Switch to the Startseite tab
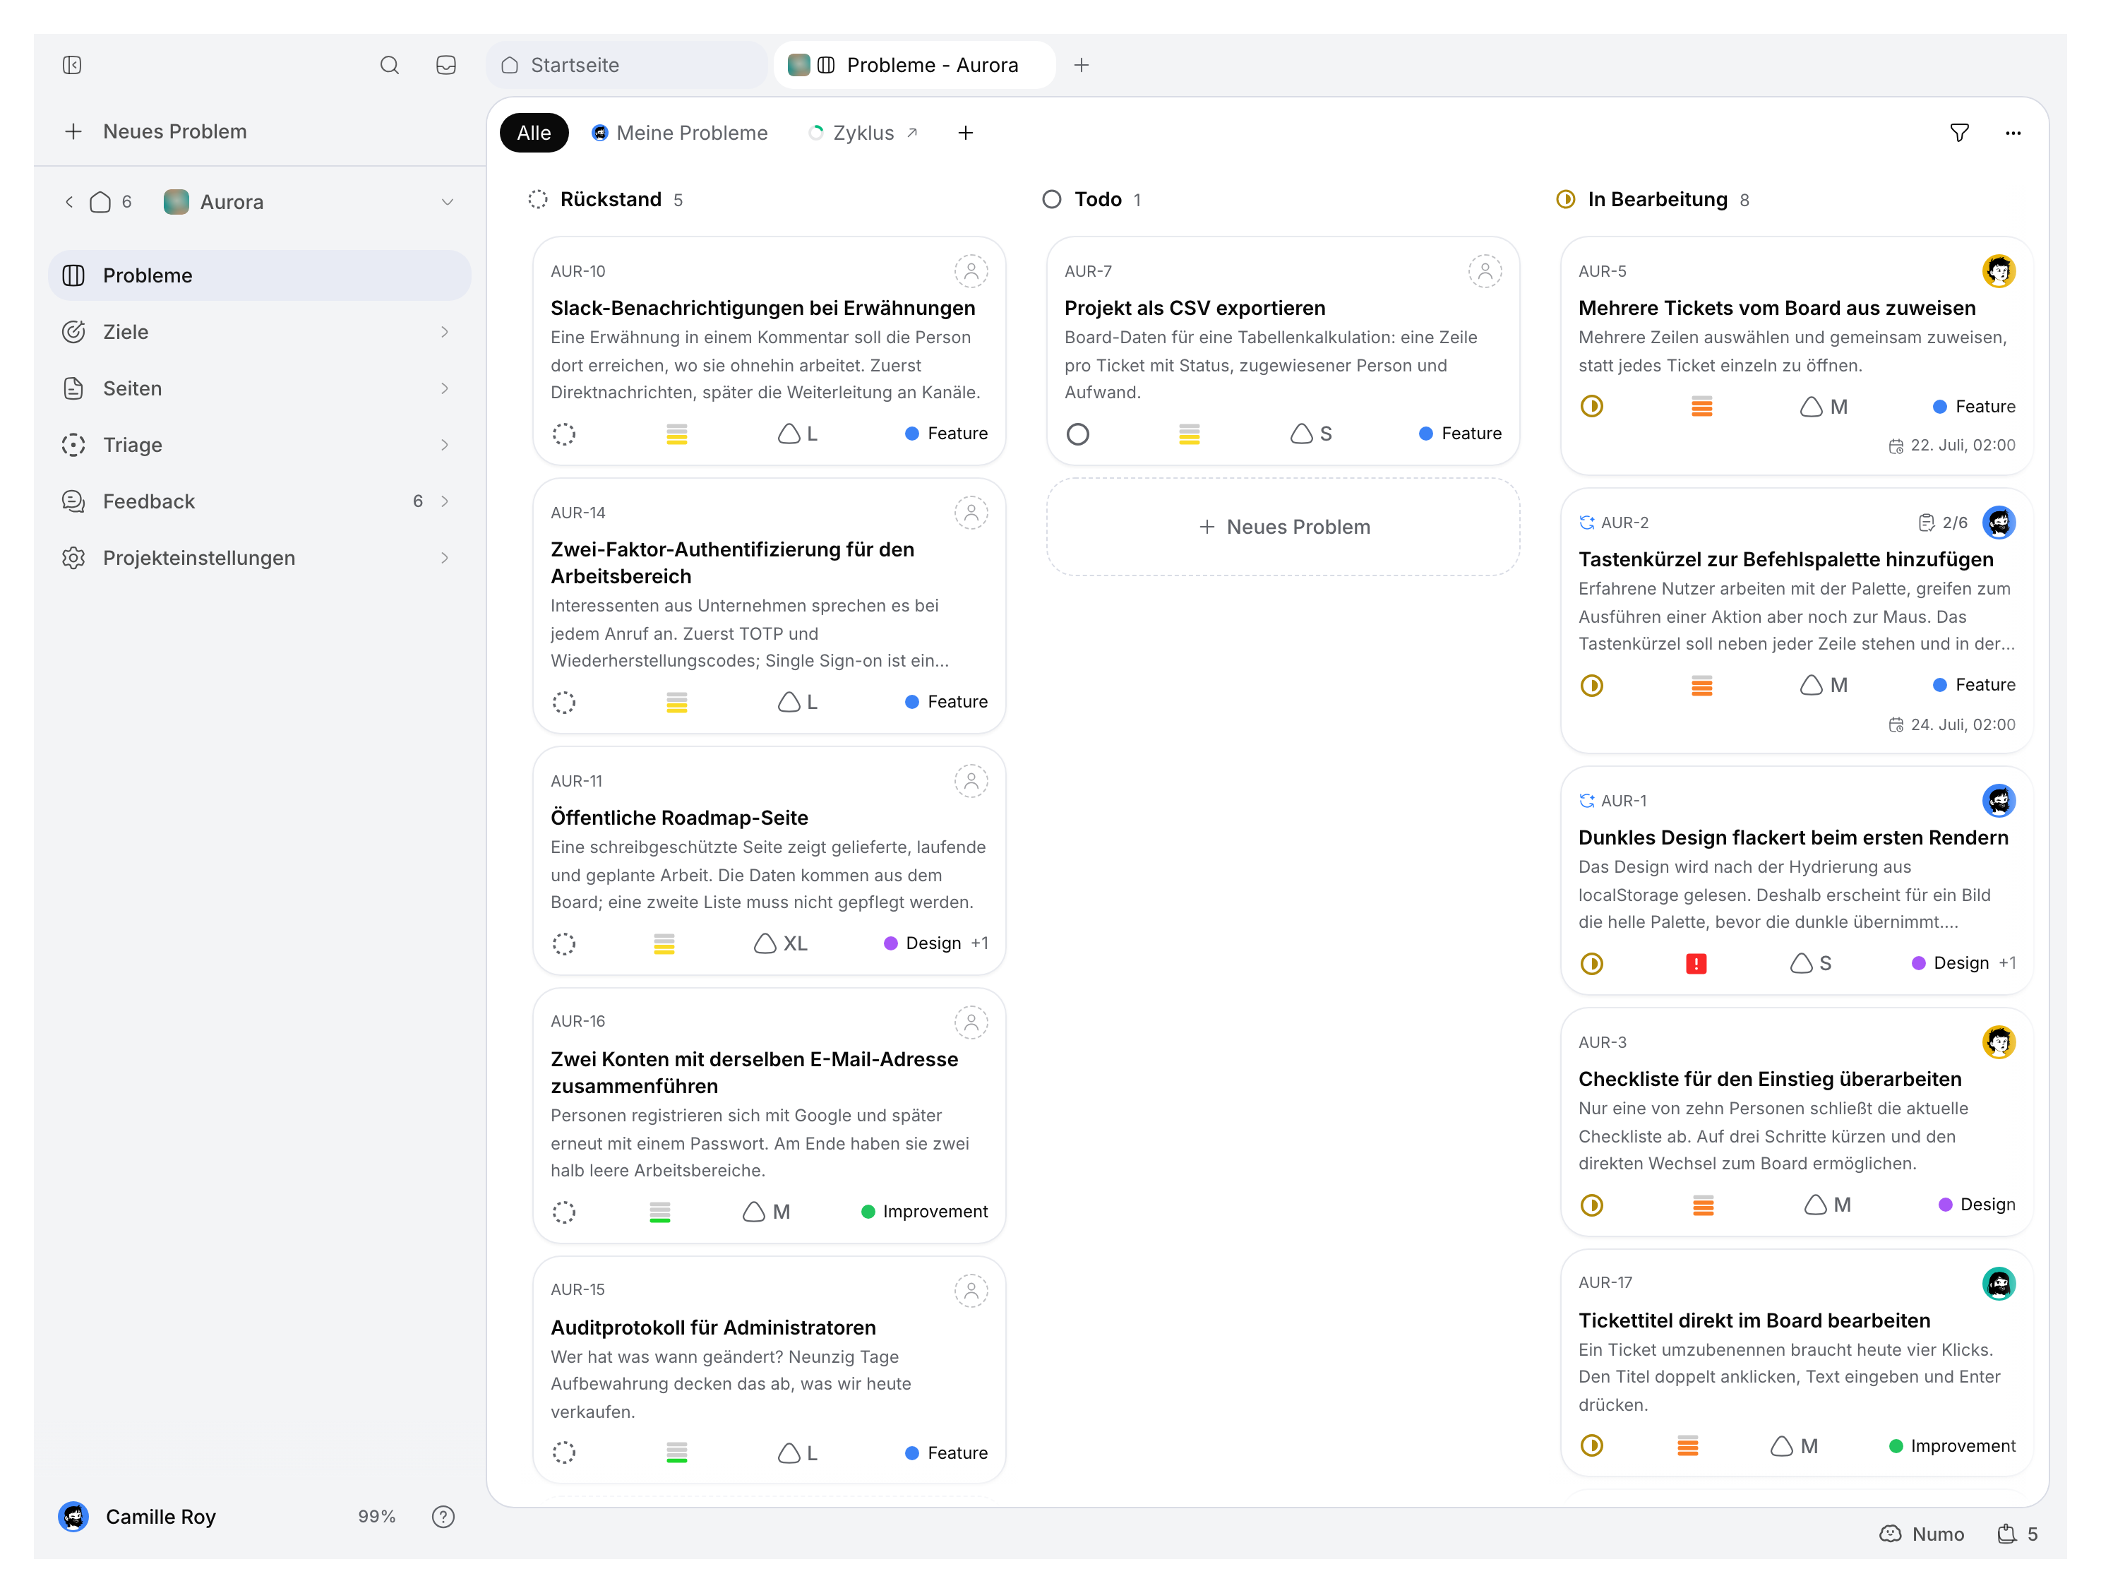 click(x=627, y=64)
